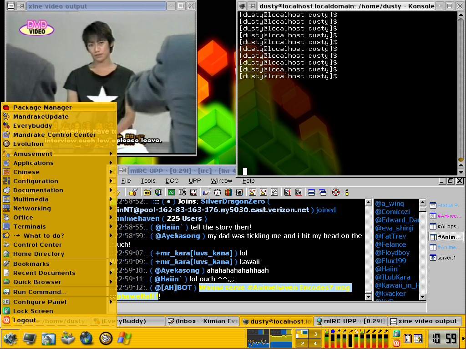Toggle sticky pin on mIRC UPP window

click(x=123, y=171)
